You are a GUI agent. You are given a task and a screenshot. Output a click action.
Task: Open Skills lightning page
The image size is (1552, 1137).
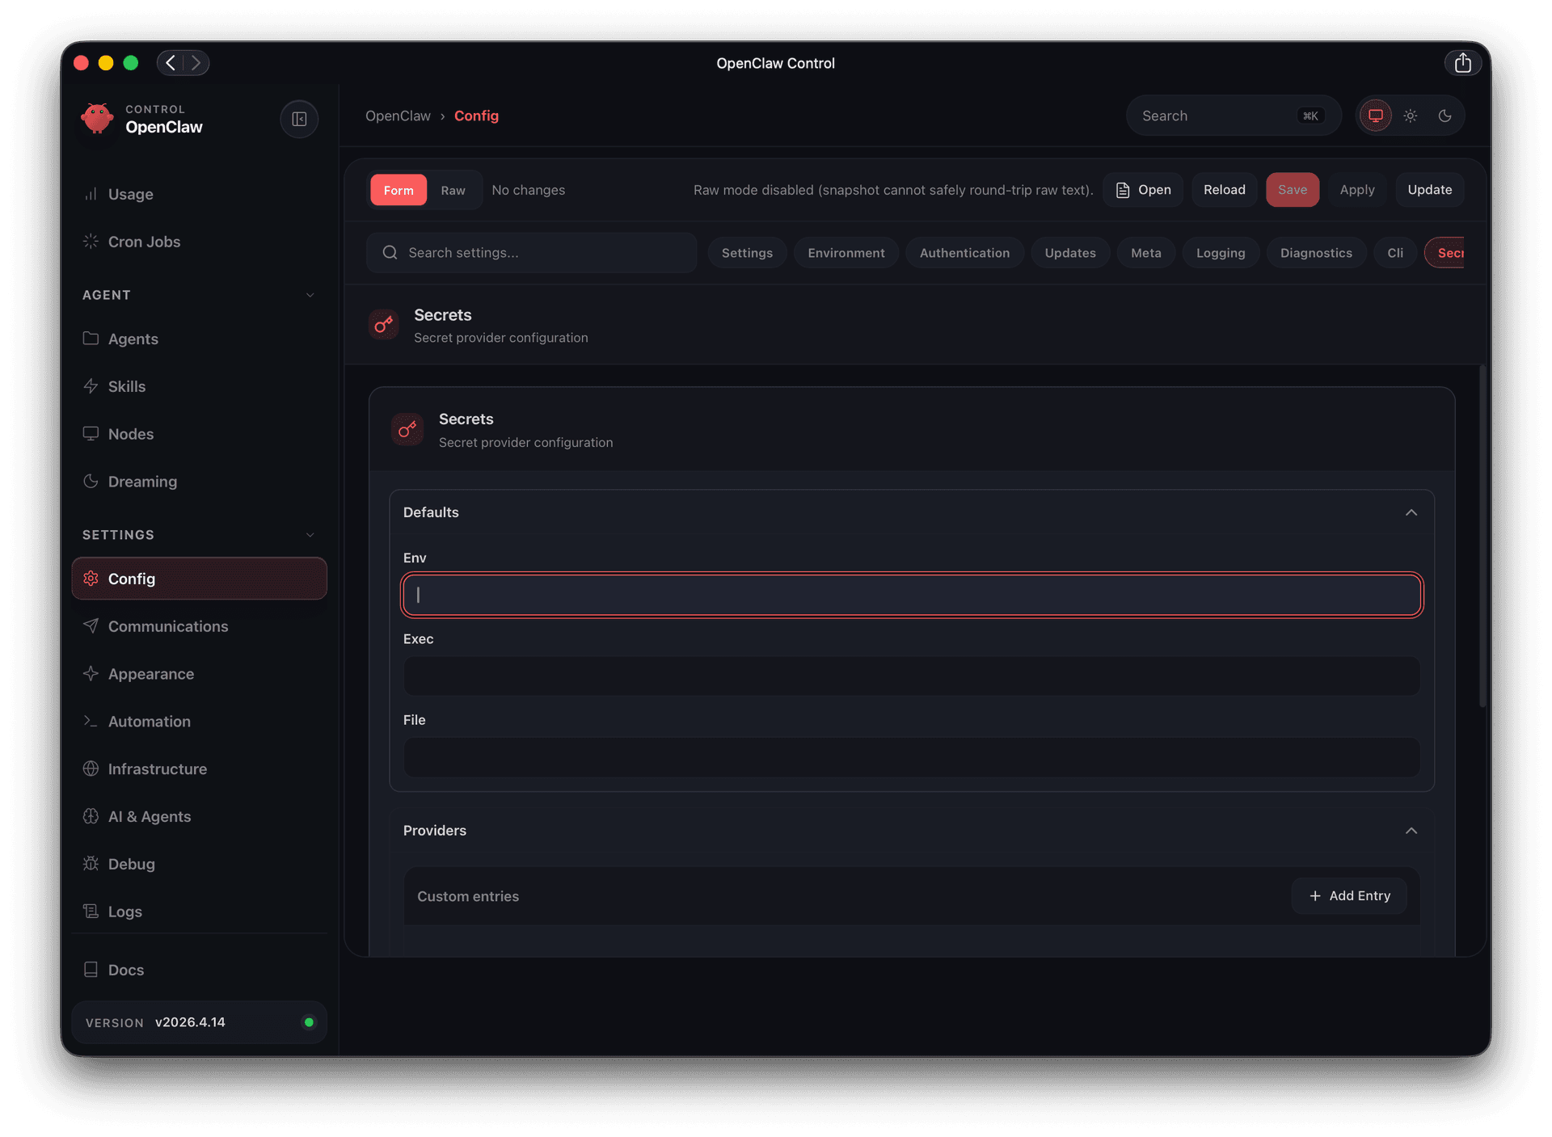[199, 386]
